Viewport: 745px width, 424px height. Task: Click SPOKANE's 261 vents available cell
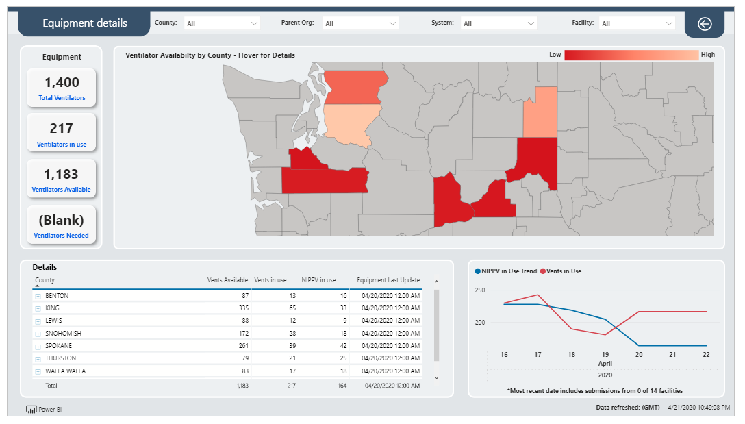tap(243, 345)
